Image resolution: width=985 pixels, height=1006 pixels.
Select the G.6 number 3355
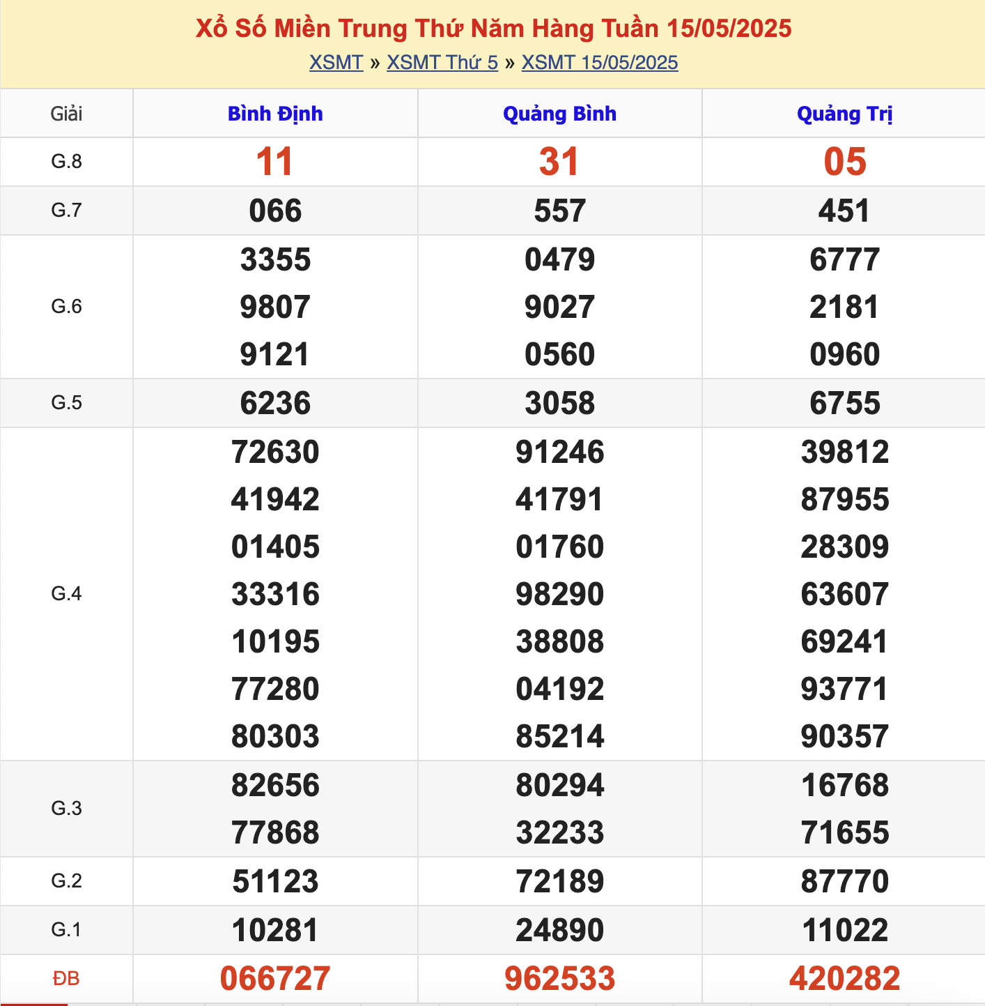tap(275, 260)
